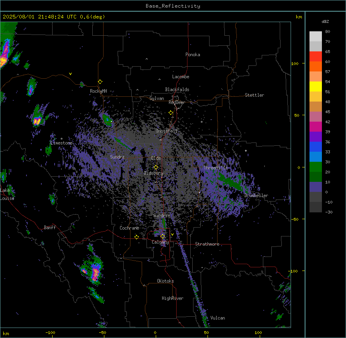Click the white asterisk above Limestone label
Image resolution: width=346 pixels, height=338 pixels.
pos(61,139)
